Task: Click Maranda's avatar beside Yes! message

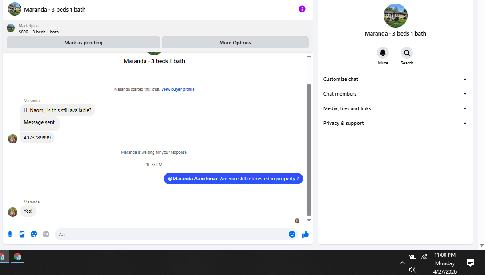Action: coord(13,212)
